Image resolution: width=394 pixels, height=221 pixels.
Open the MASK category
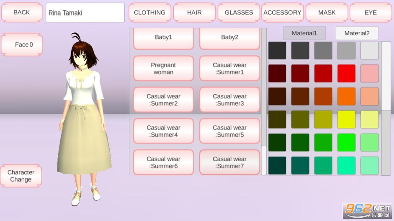tap(326, 13)
